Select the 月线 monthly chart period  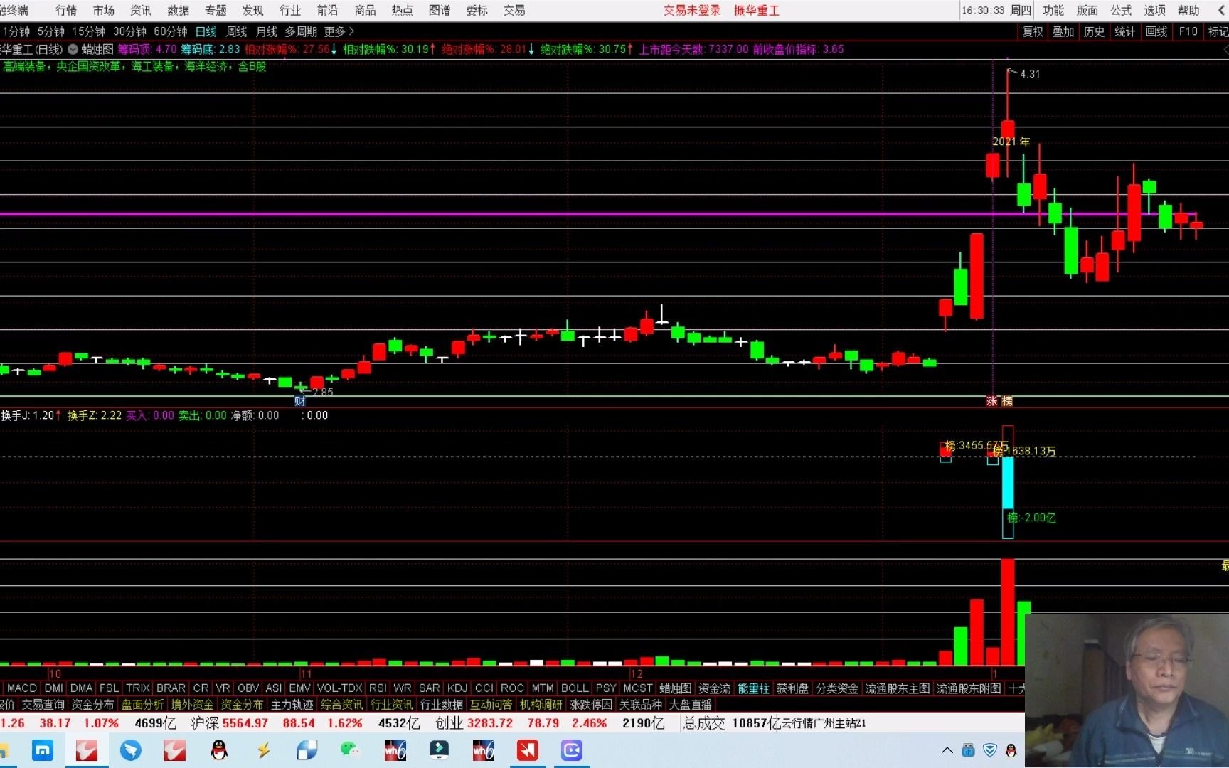coord(266,32)
